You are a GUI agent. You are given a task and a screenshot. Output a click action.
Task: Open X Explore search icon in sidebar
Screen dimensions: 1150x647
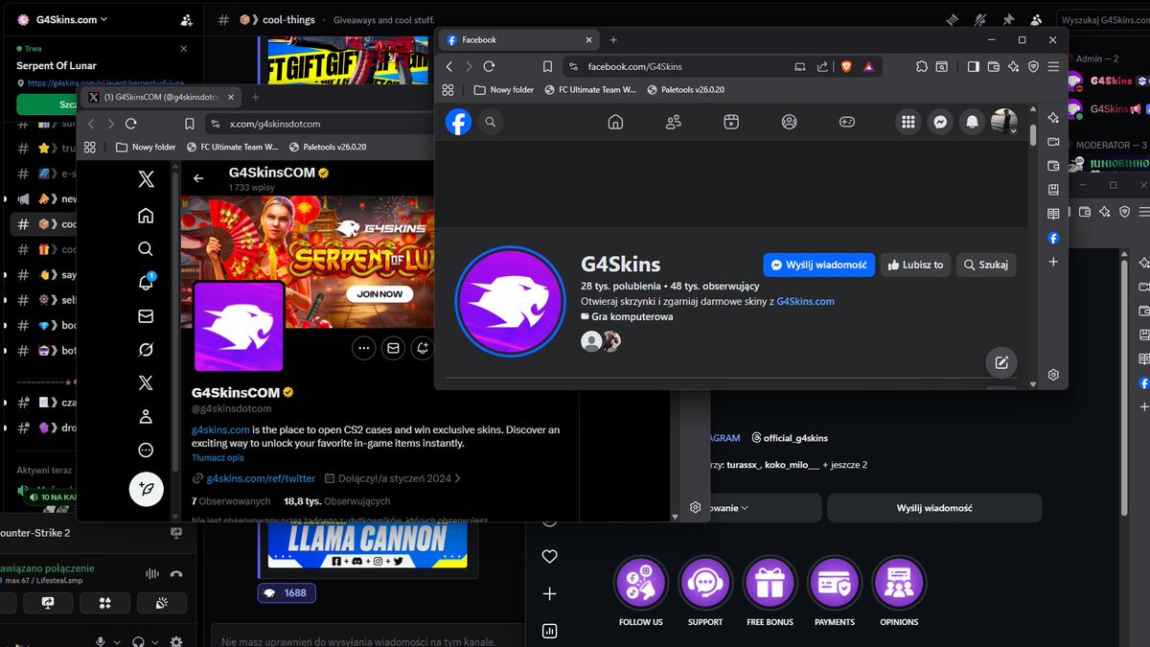coord(146,248)
